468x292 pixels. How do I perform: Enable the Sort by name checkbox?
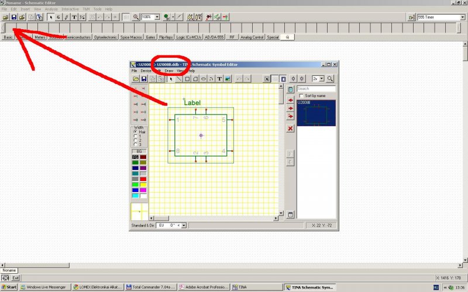click(301, 96)
